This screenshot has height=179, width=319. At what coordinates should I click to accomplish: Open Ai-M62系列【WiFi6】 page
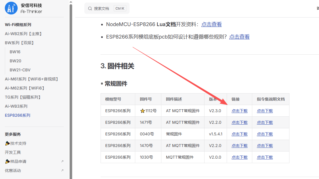pos(25,88)
